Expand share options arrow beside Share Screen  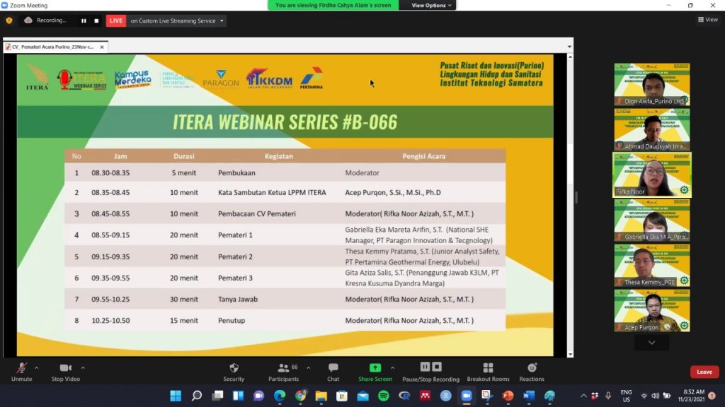(x=392, y=367)
